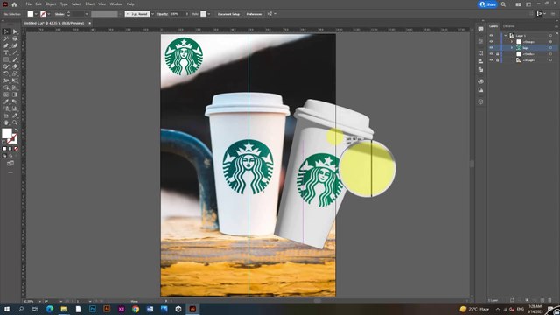Click target circle of Layer 1
Screen dimensions: 560x315
(x=550, y=35)
